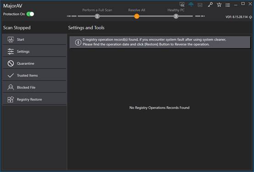Open the list menu icon
The width and height of the screenshot is (254, 172).
coord(228,5)
